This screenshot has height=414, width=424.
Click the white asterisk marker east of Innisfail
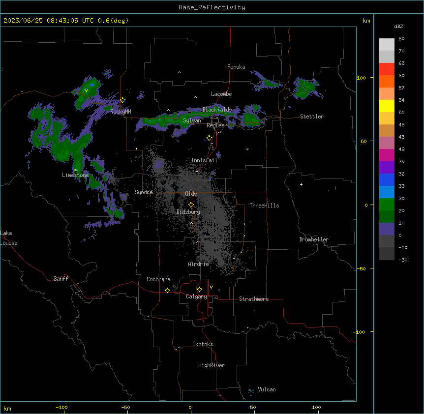[247, 149]
